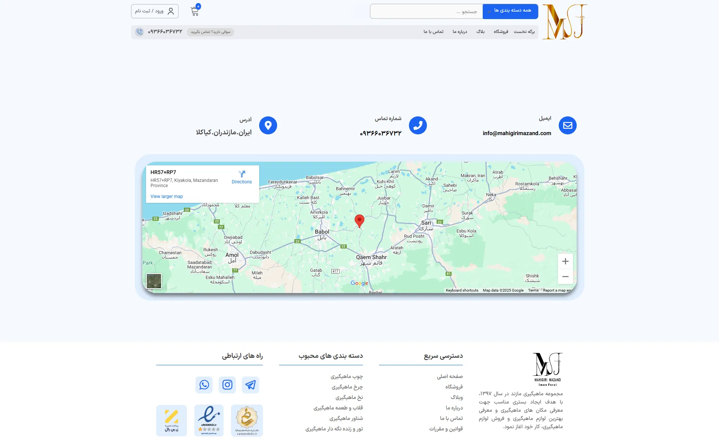Click info@mahigirimazand.com email address

517,133
